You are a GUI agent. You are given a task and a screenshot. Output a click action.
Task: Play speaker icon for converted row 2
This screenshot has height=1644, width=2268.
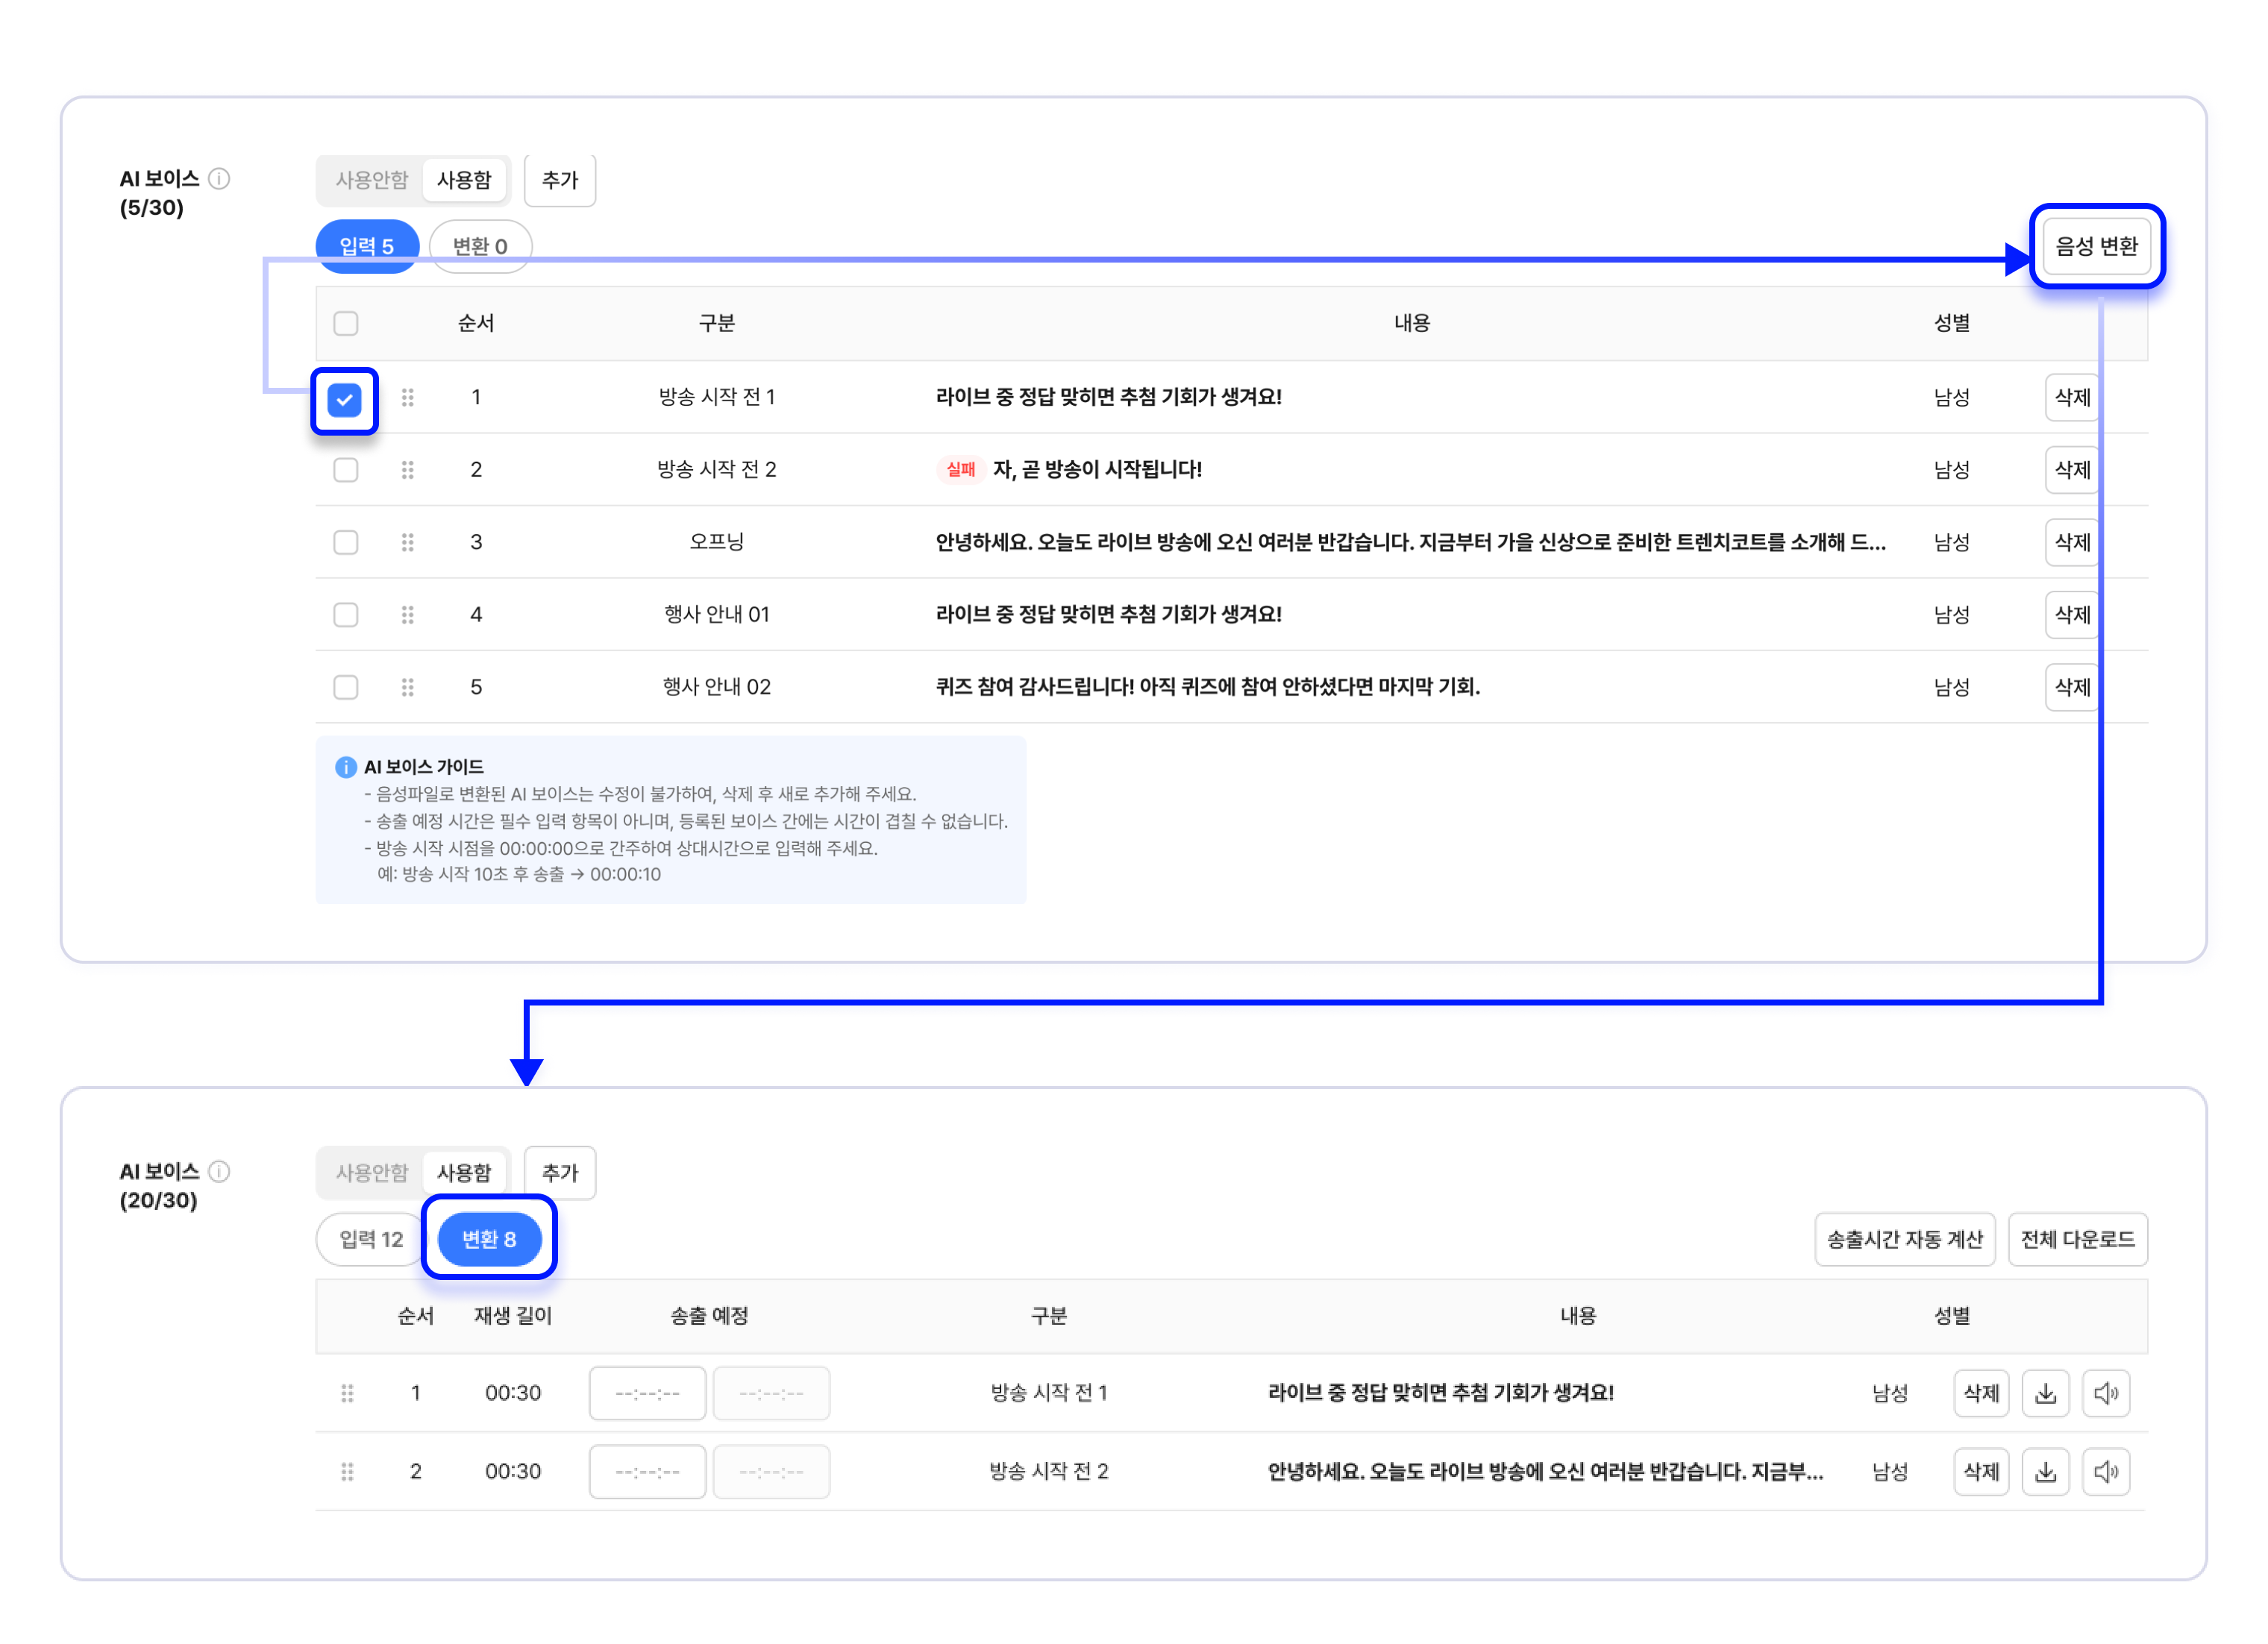point(2105,1471)
